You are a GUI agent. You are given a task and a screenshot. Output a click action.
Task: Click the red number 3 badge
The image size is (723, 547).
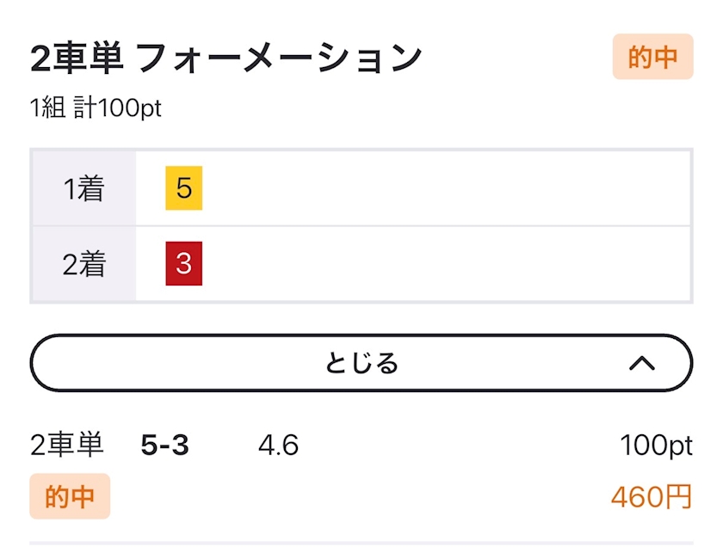(183, 263)
